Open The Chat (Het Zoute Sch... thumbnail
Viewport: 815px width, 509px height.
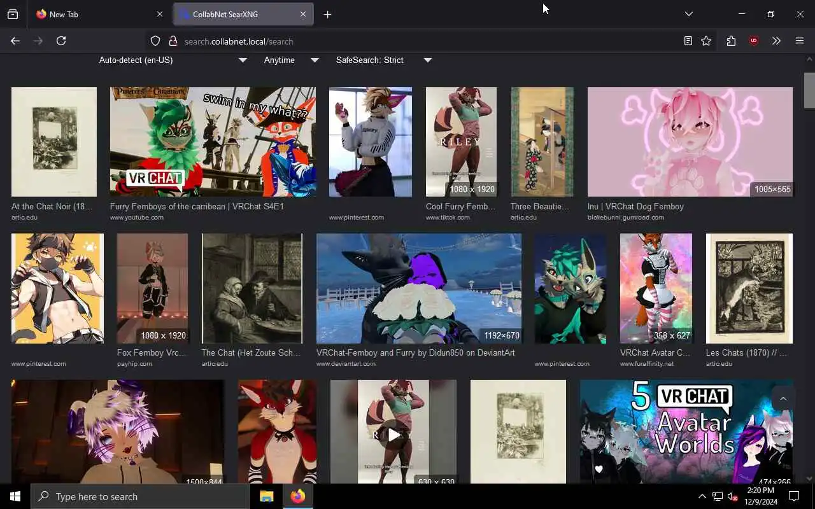(252, 288)
